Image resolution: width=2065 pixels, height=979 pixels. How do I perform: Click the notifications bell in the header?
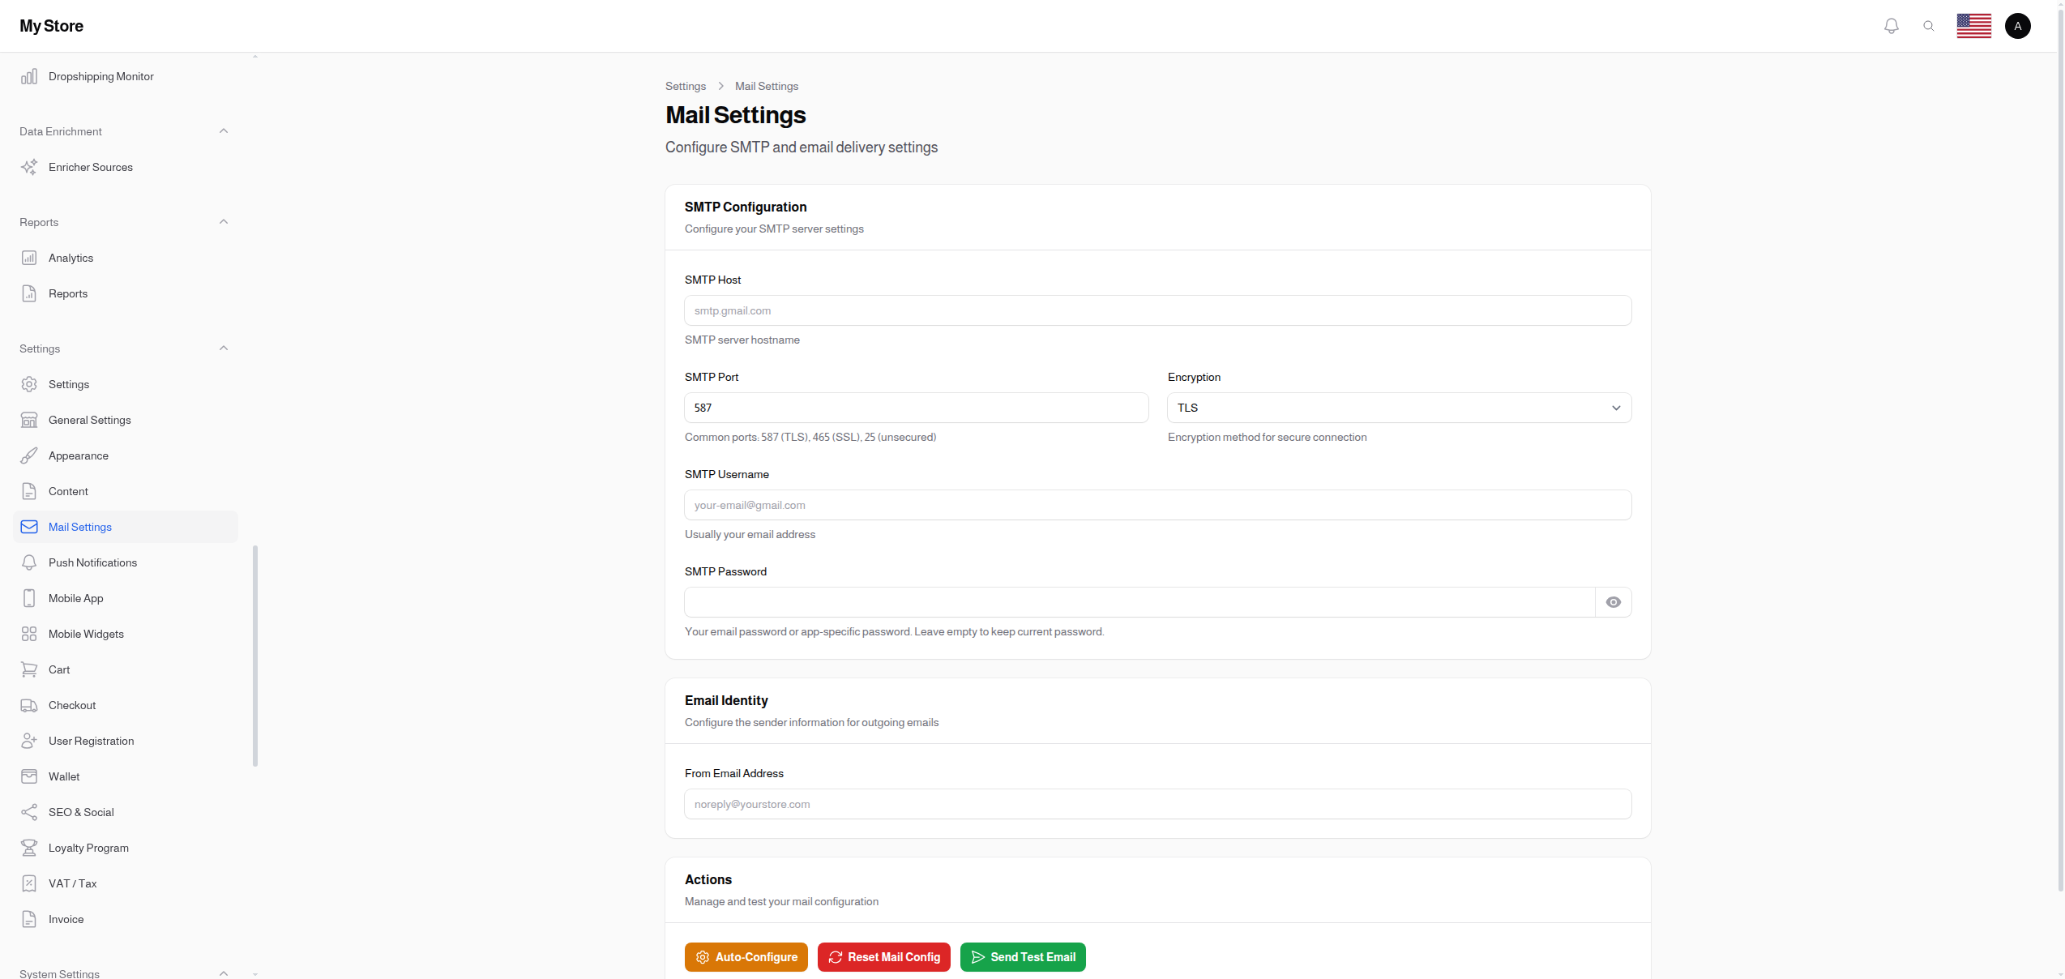pyautogui.click(x=1892, y=26)
